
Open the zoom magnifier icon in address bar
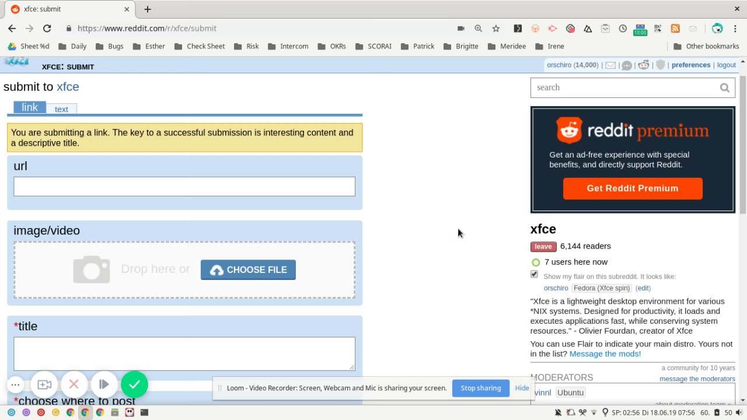click(478, 28)
